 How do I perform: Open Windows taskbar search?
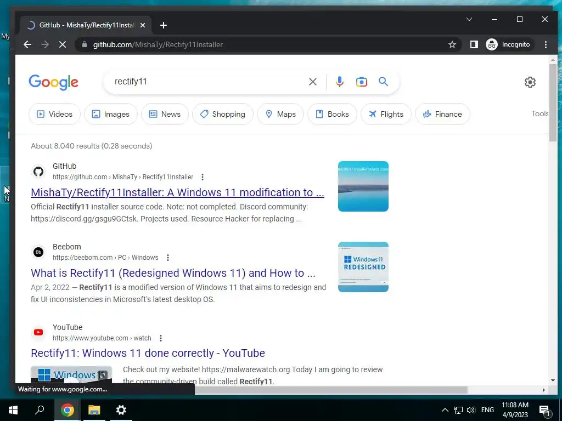pyautogui.click(x=40, y=410)
